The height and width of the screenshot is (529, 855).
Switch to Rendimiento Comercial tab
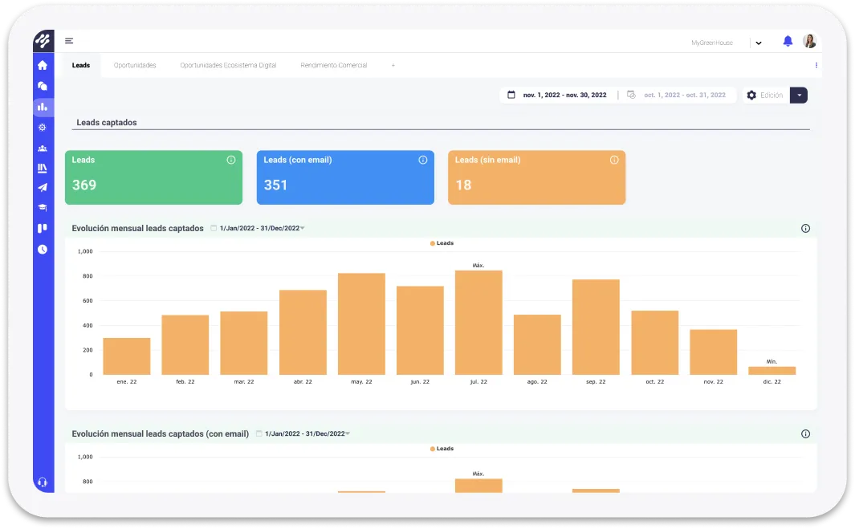click(334, 66)
